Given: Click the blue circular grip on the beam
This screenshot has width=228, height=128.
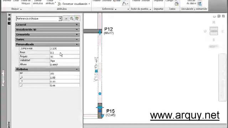Looking at the screenshot, I should coord(100,94).
